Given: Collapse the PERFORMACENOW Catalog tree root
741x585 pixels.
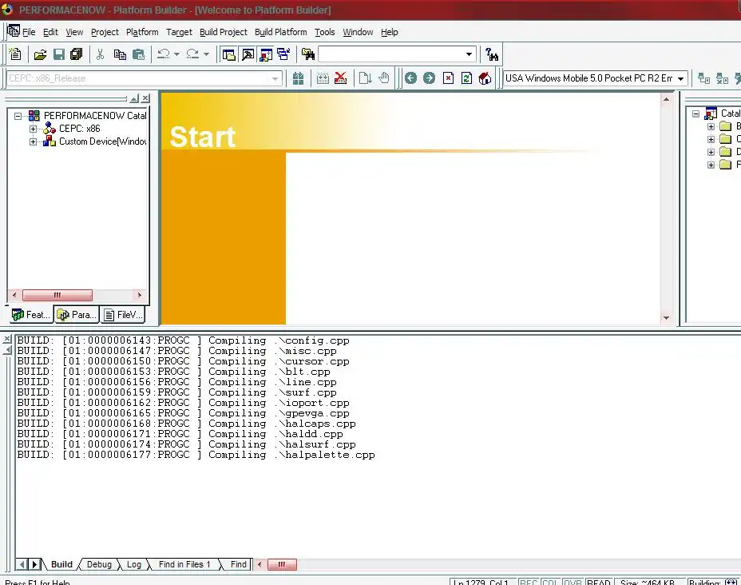Looking at the screenshot, I should 18,116.
